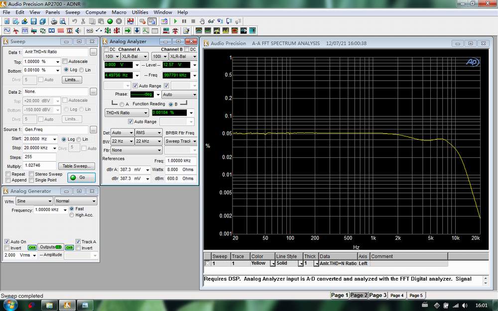Click the green macro Run arrow
498x311 pixels.
[175, 21]
